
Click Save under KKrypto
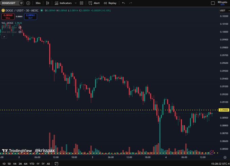point(222,4)
